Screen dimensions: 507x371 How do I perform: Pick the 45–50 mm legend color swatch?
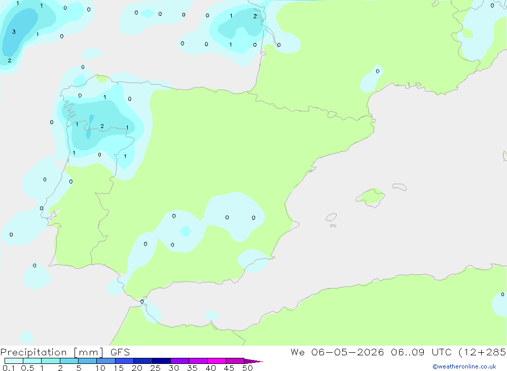pos(235,361)
